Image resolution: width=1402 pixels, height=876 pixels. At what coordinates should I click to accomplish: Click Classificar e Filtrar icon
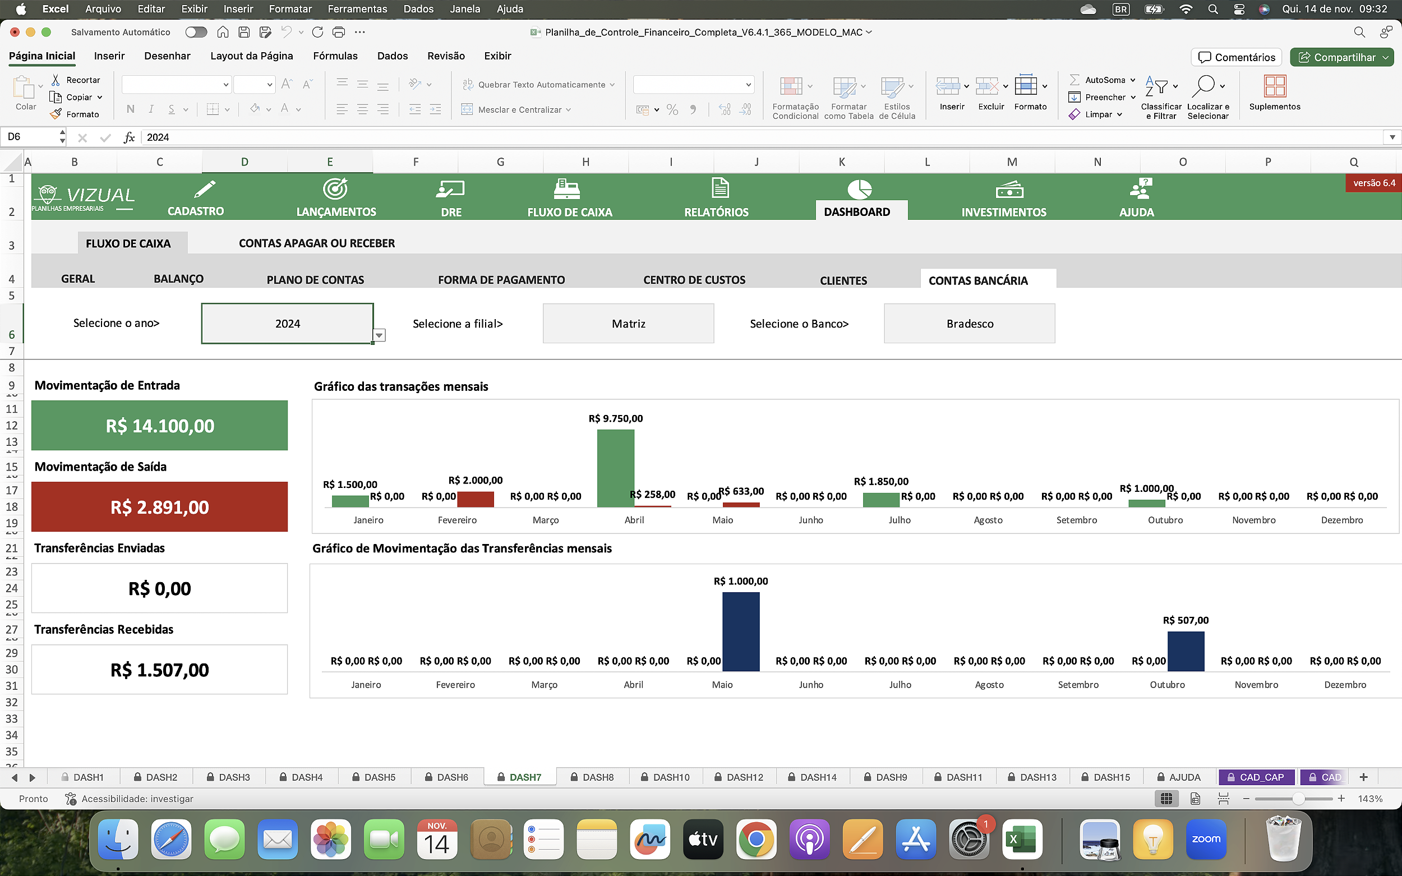1157,87
